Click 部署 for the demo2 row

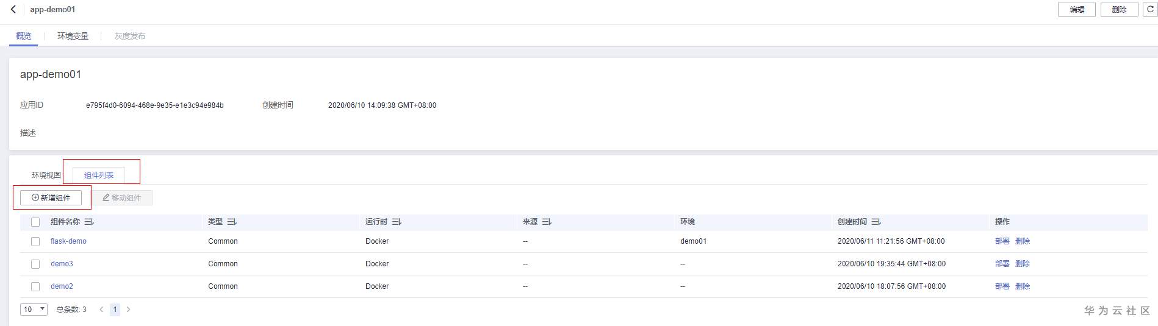click(x=1002, y=286)
